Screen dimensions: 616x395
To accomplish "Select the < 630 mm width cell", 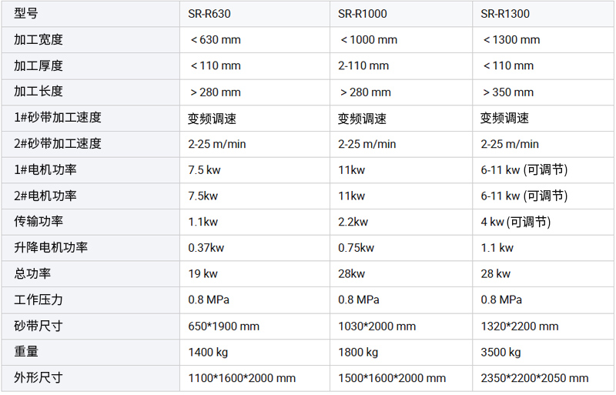I will (x=255, y=40).
